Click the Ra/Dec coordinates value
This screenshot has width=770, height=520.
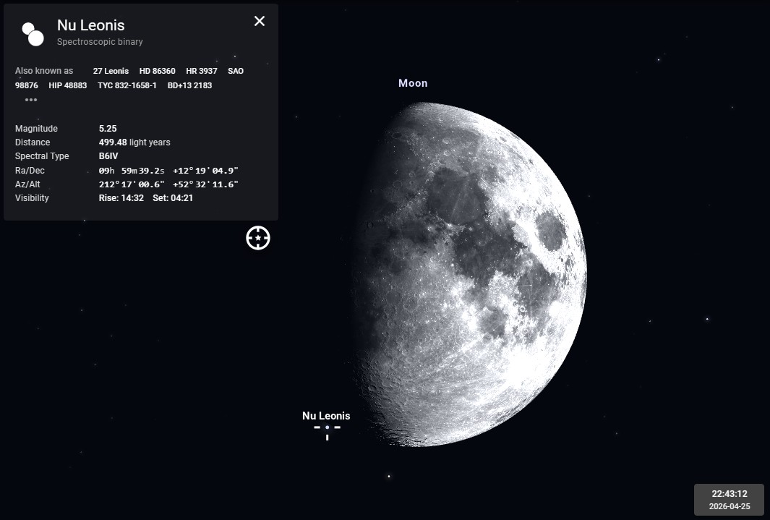pyautogui.click(x=168, y=171)
